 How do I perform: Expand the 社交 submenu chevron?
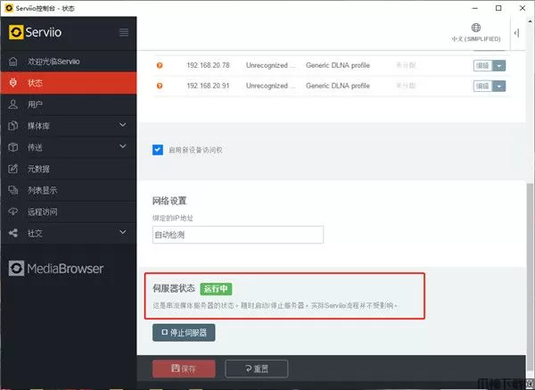(x=123, y=232)
